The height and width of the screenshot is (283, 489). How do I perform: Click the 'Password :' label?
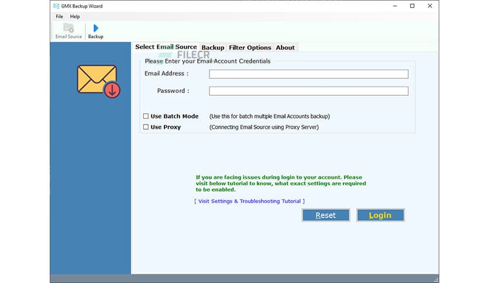tap(173, 91)
